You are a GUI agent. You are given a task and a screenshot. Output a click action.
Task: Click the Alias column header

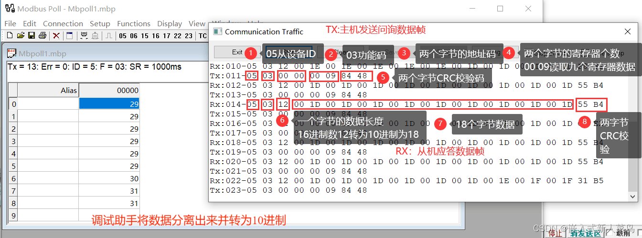point(48,90)
